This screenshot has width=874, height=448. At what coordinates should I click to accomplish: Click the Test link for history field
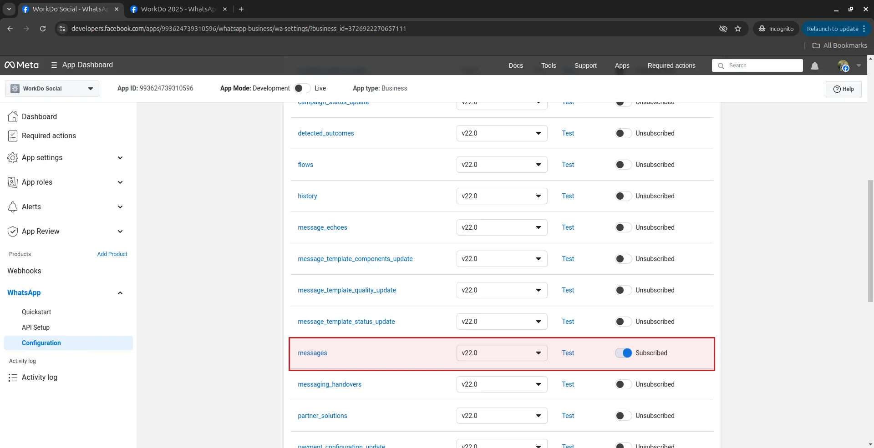[x=568, y=196]
